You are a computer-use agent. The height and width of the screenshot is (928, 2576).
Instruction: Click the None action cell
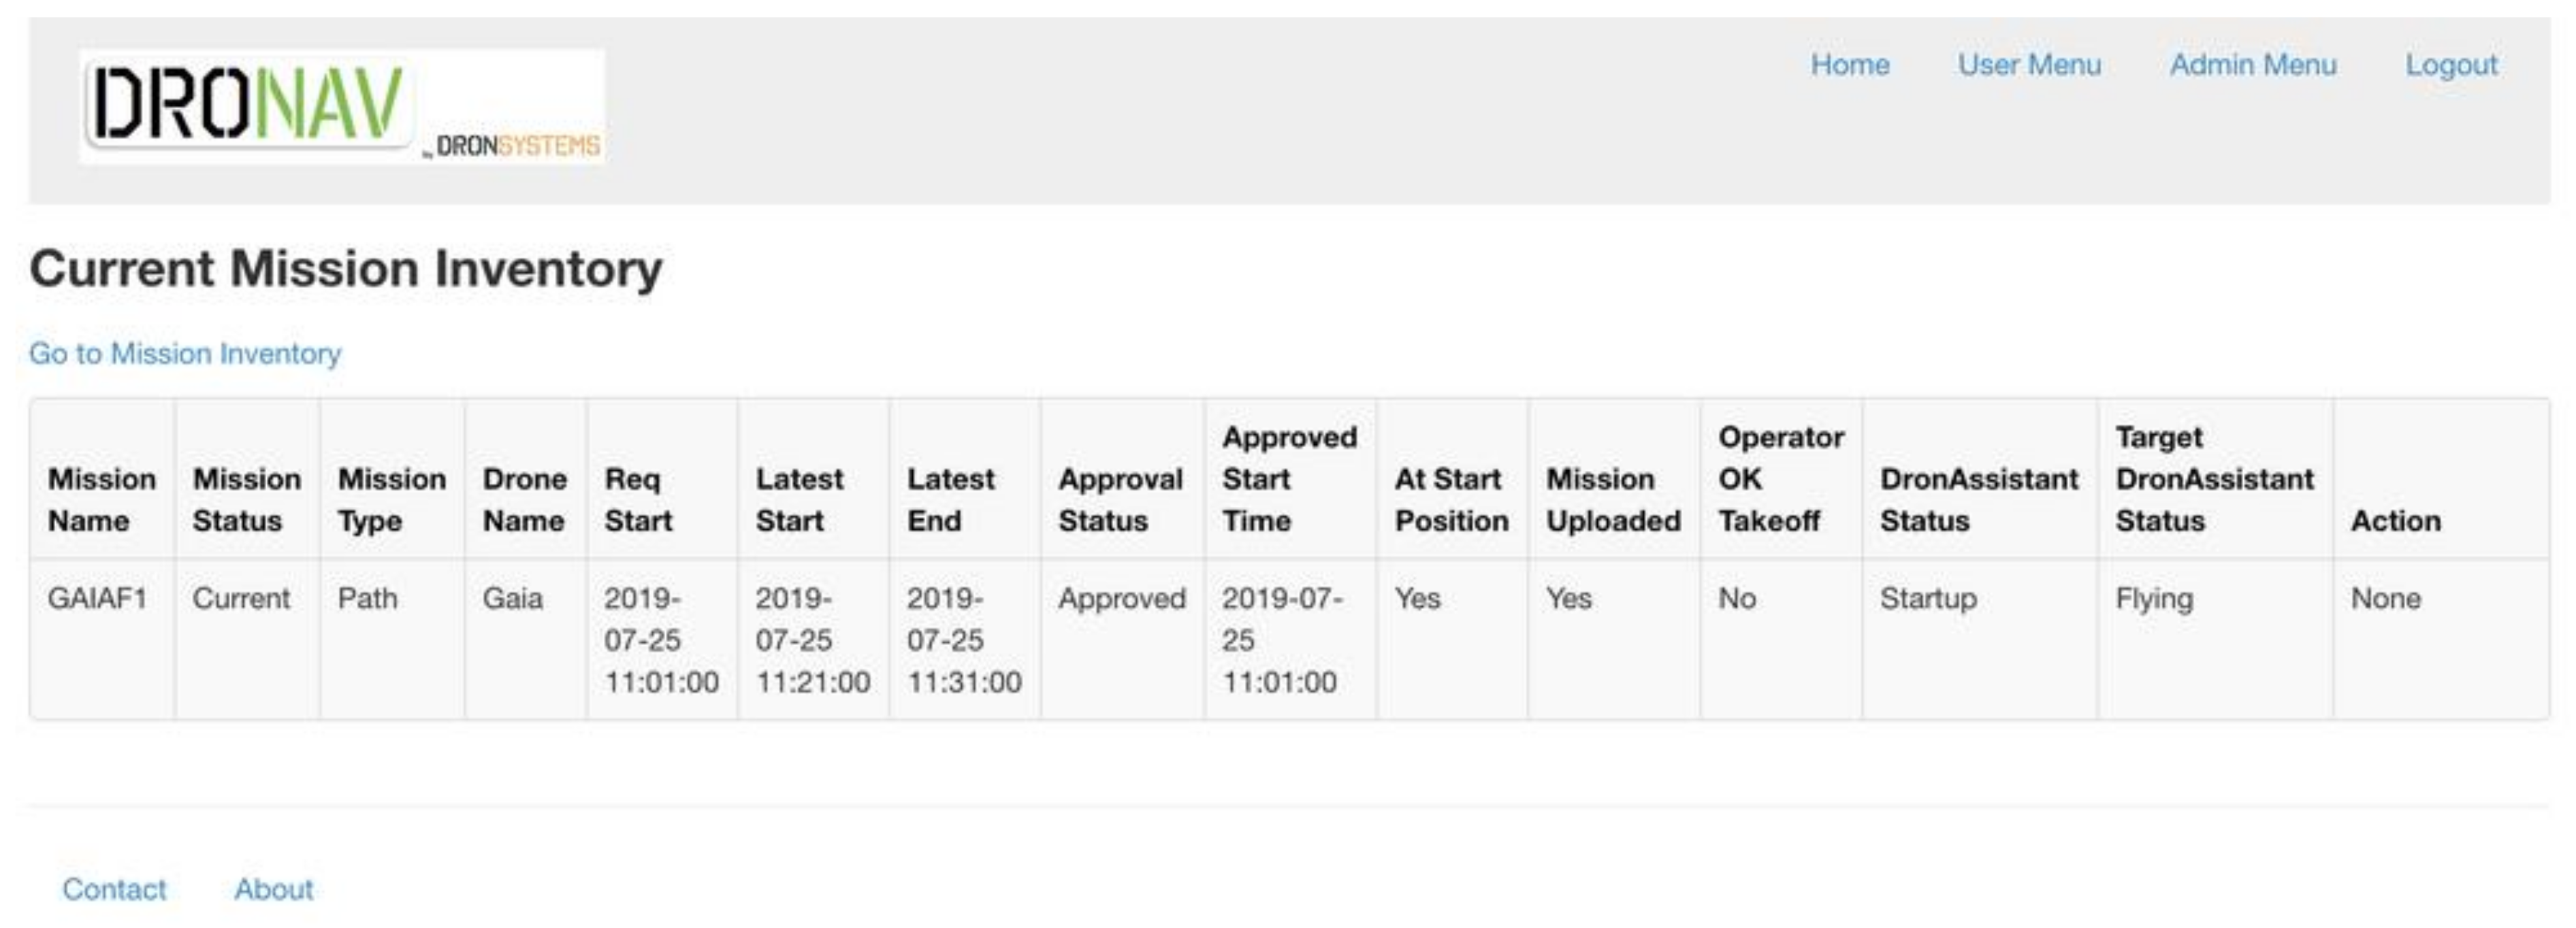(2385, 598)
